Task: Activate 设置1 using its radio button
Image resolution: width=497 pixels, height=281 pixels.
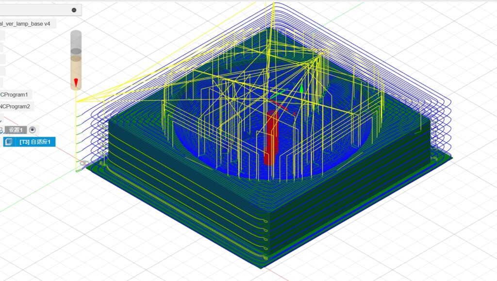Action: coord(33,130)
